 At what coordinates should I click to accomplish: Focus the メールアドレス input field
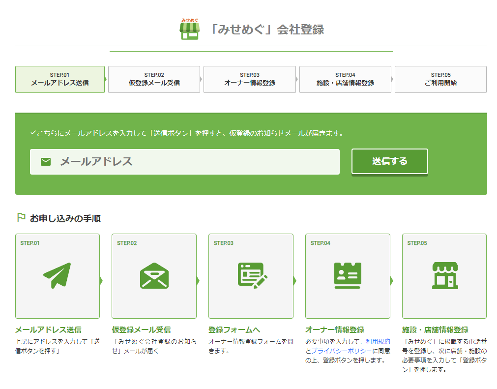pyautogui.click(x=197, y=162)
